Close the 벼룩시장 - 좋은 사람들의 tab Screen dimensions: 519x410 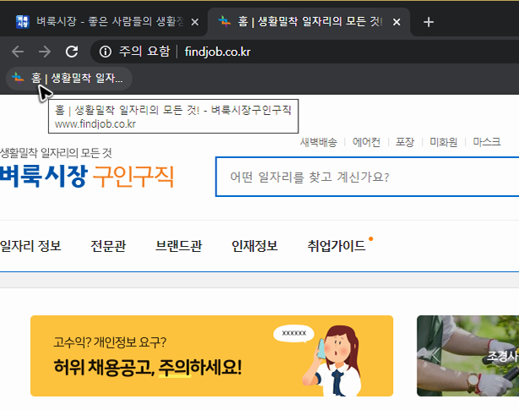(195, 22)
